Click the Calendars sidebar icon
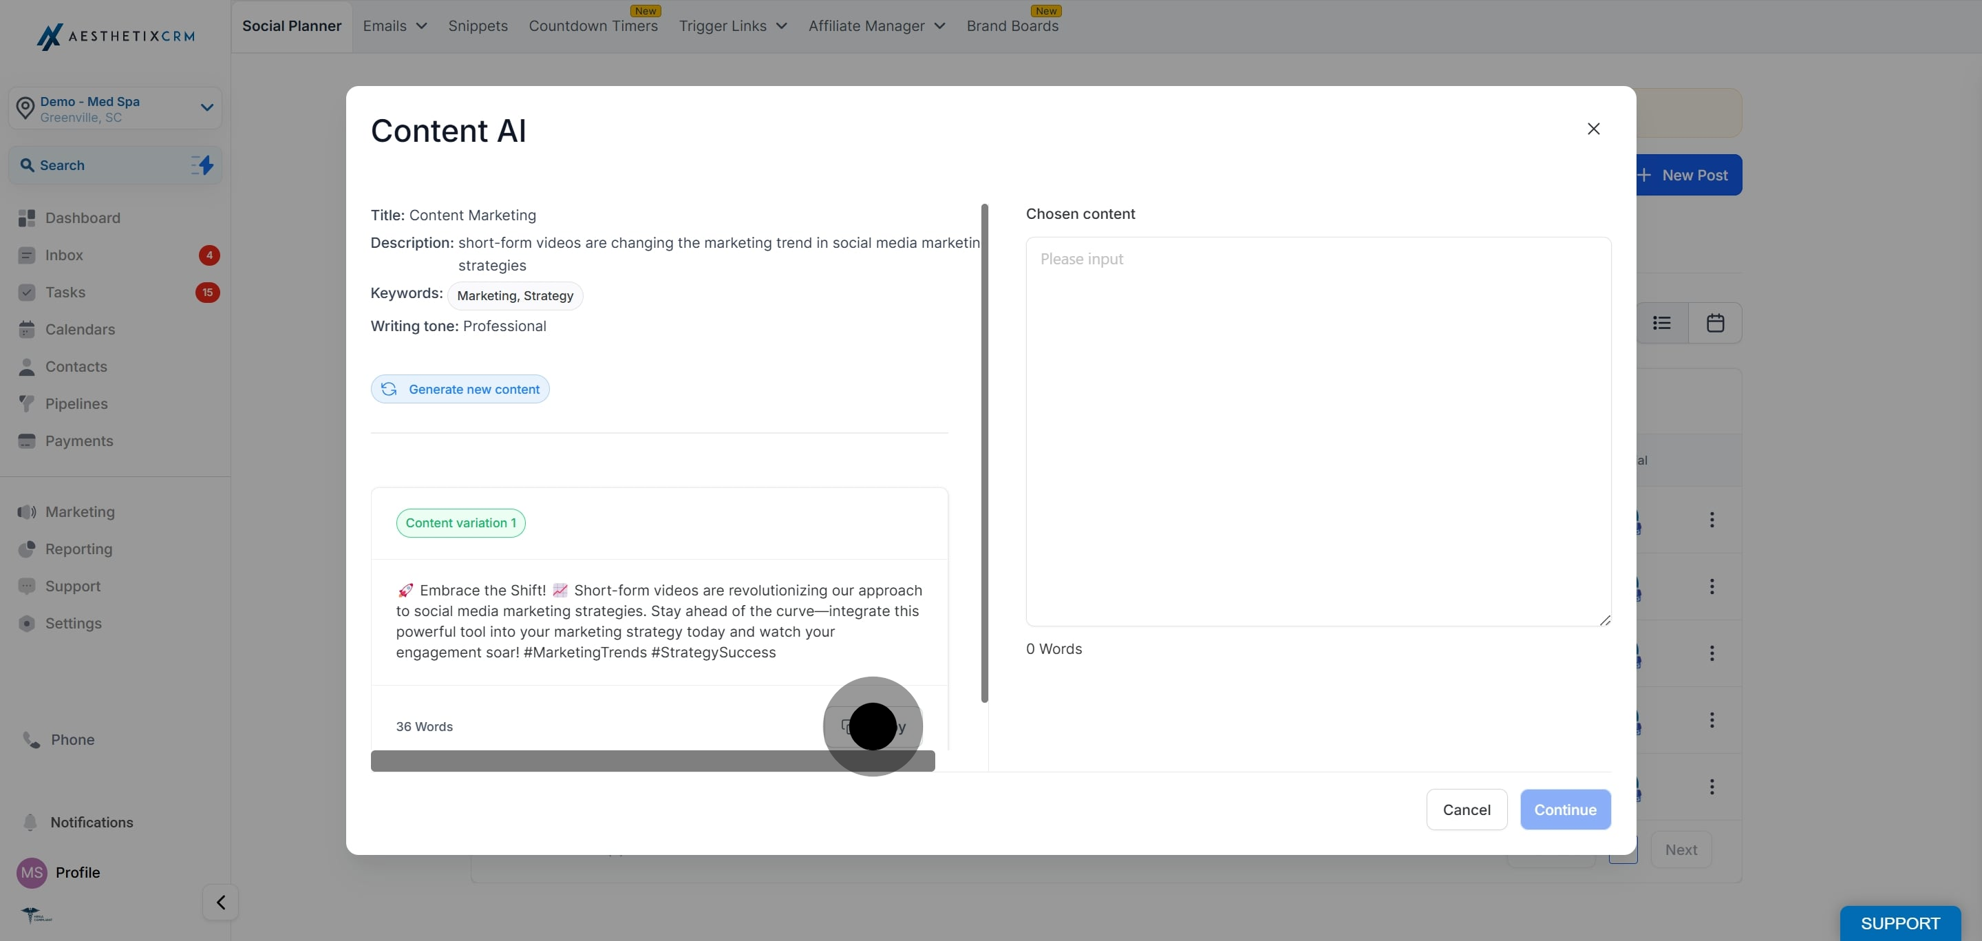Image resolution: width=1982 pixels, height=941 pixels. tap(27, 329)
